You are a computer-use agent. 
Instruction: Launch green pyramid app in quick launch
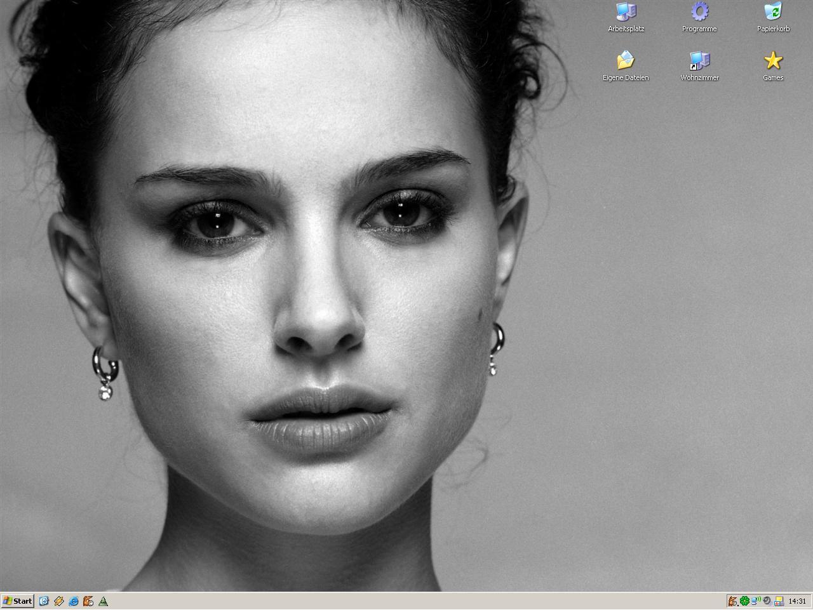coord(103,601)
